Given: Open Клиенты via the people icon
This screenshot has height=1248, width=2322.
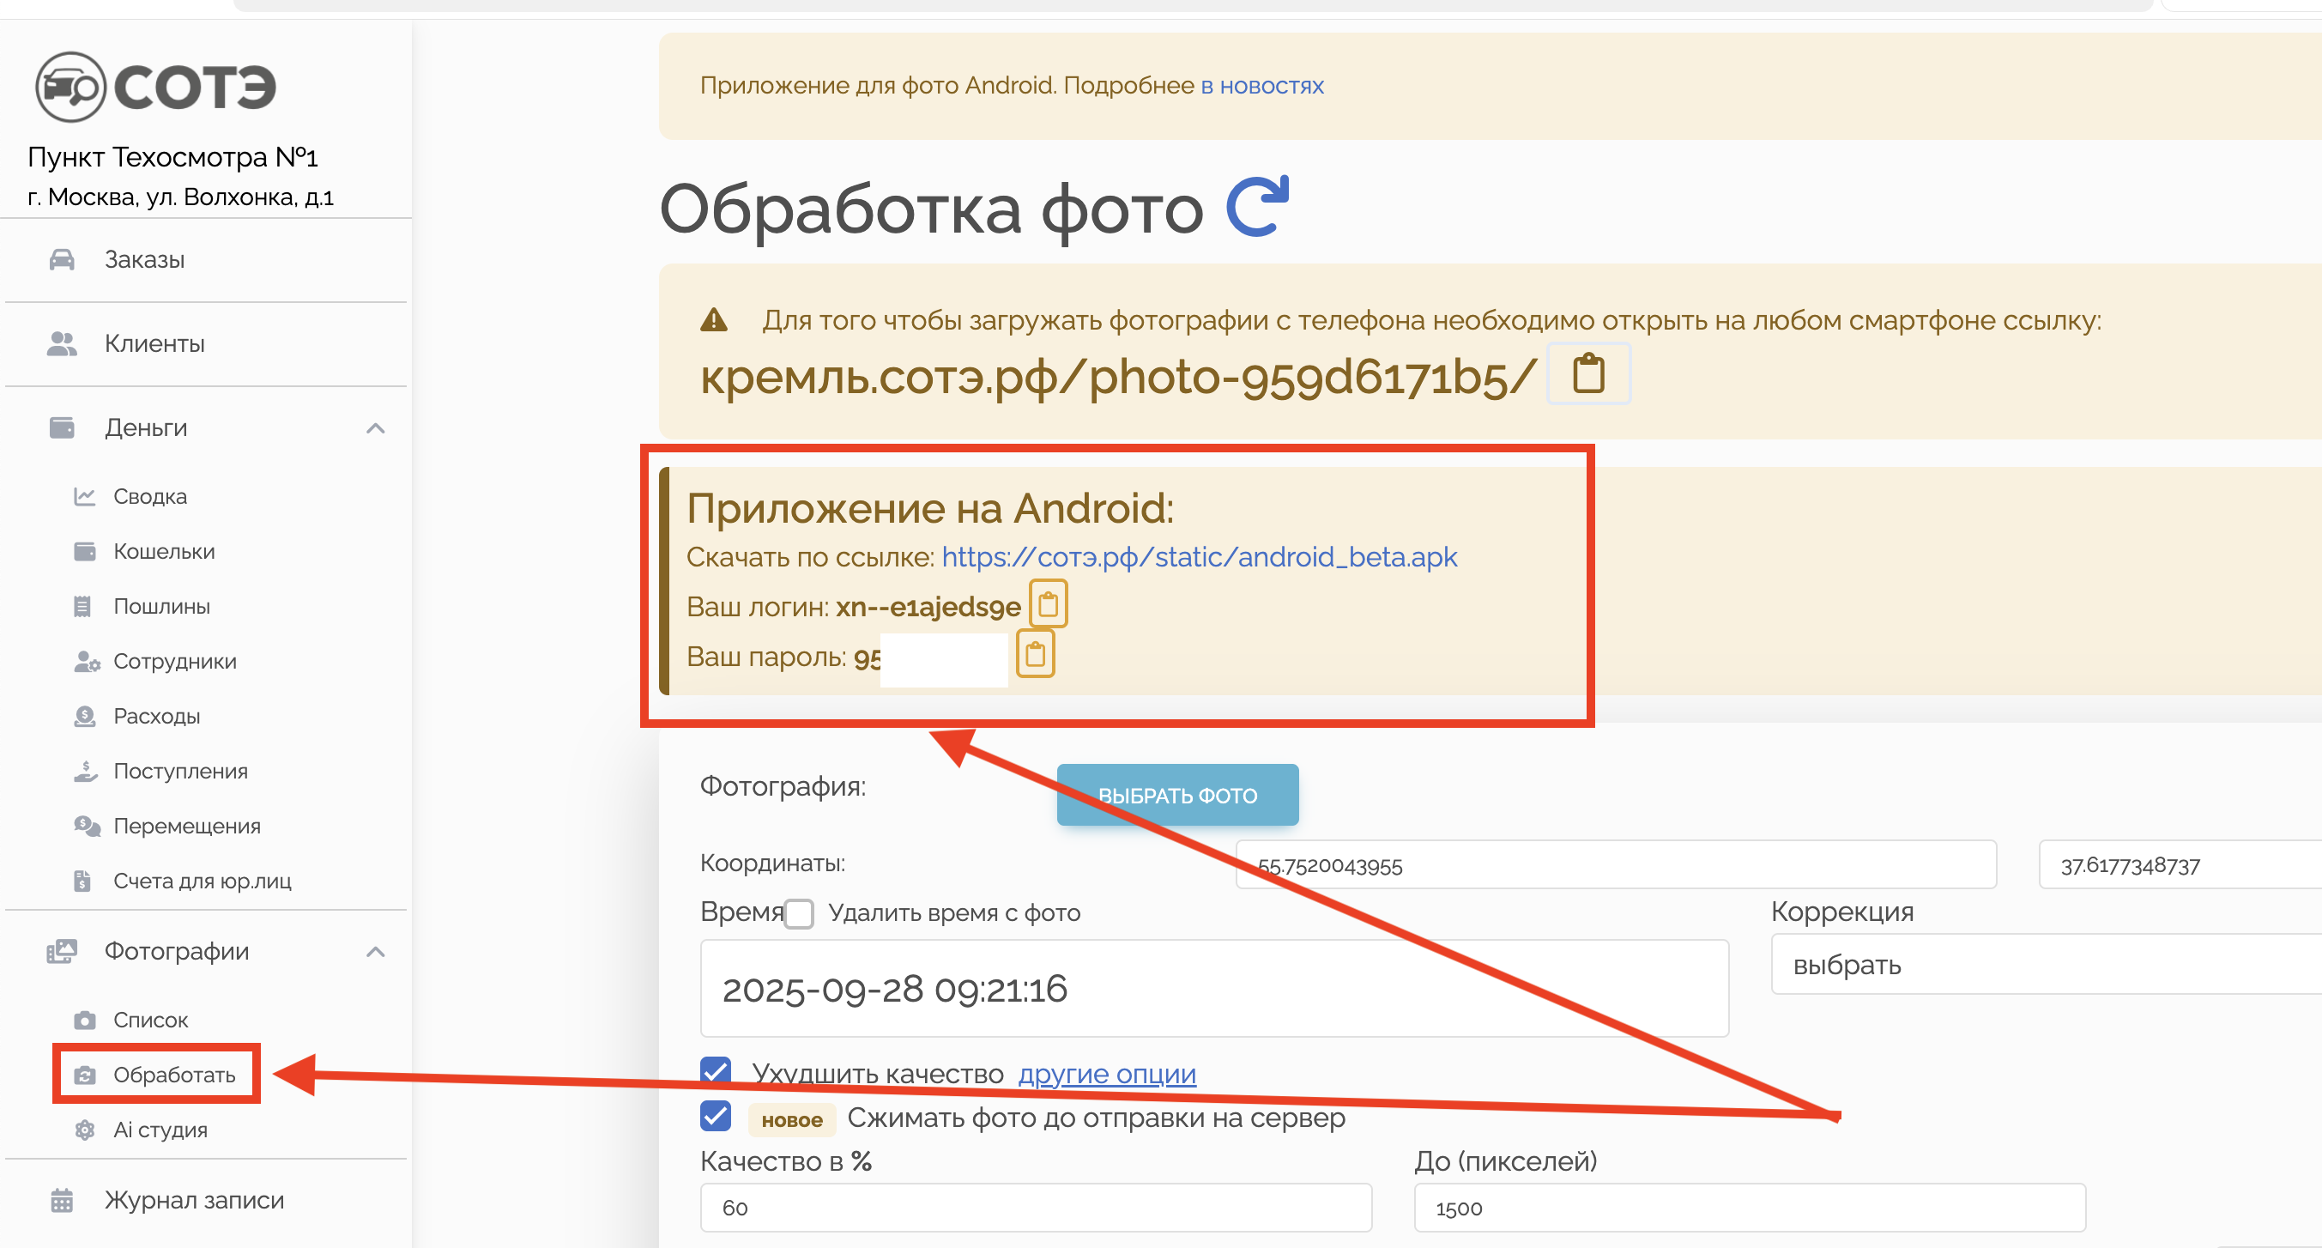Looking at the screenshot, I should click(x=61, y=343).
